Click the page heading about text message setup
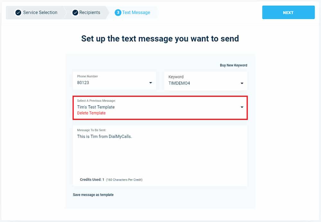This screenshot has height=222, width=321. tap(160, 39)
